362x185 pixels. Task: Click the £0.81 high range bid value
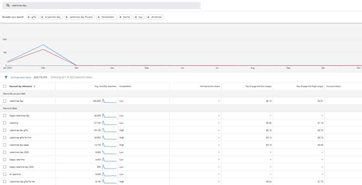pyautogui.click(x=320, y=101)
